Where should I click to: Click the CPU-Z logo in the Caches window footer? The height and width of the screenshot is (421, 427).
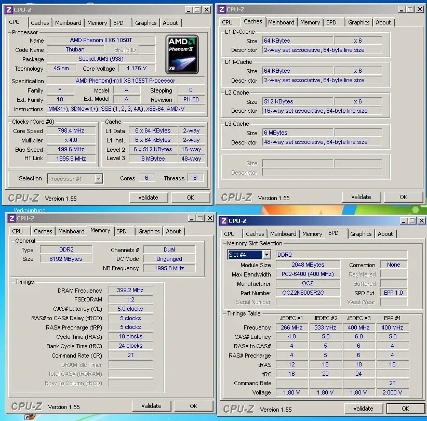(236, 198)
